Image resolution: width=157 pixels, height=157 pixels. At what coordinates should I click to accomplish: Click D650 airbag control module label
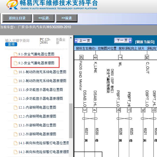tap(110, 81)
